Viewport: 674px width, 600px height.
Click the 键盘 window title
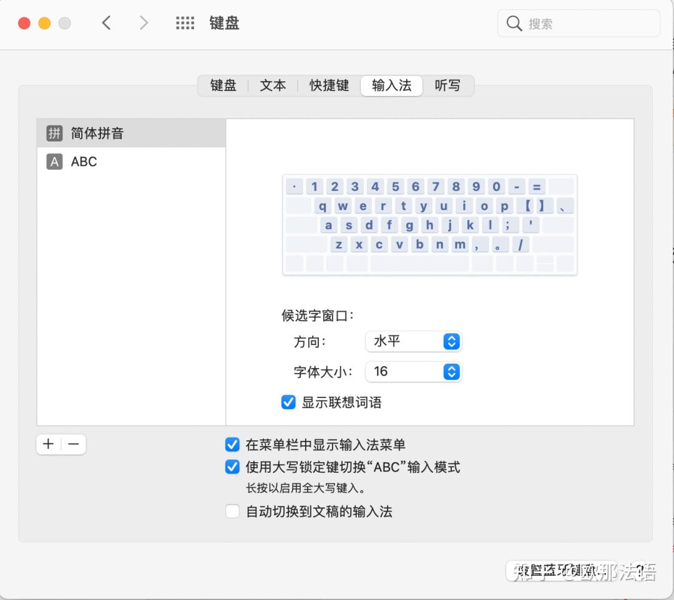[x=224, y=22]
